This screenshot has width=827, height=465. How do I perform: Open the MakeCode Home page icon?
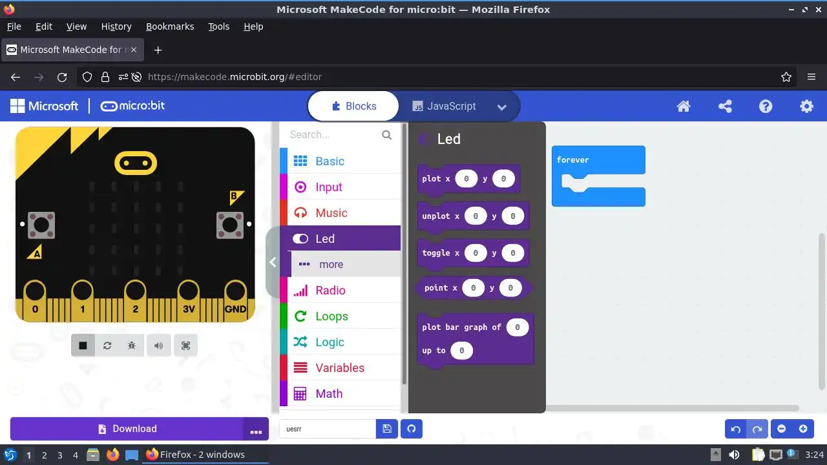(684, 106)
